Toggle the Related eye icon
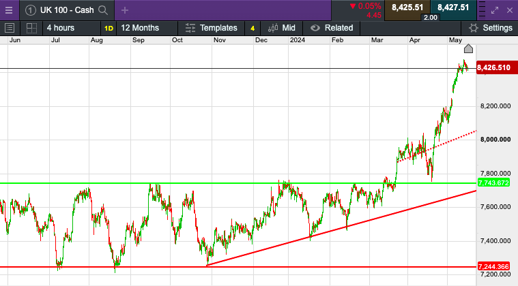Image resolution: width=518 pixels, height=286 pixels. click(x=315, y=28)
